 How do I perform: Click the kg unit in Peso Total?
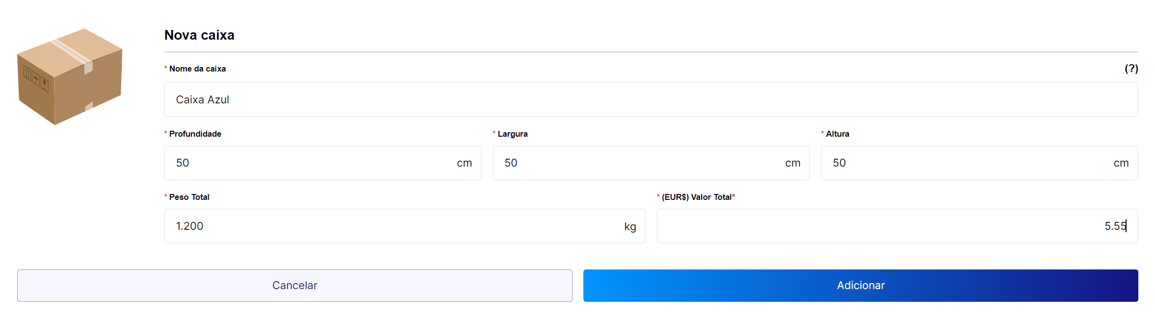630,226
